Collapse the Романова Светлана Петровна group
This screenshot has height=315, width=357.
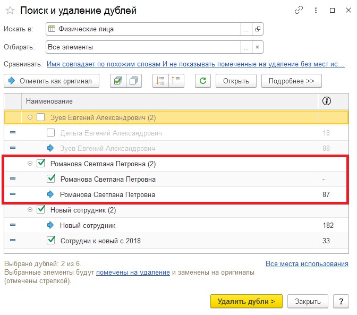(x=30, y=164)
